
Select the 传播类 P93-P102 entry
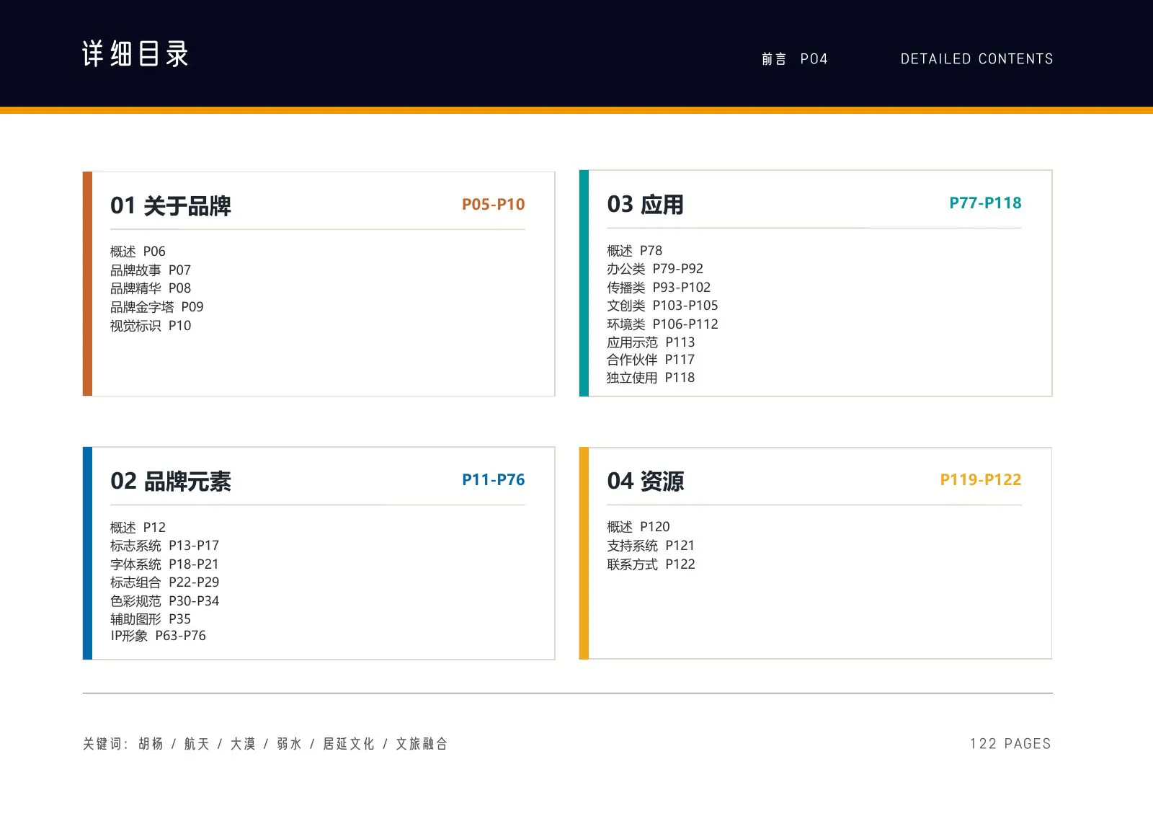pos(659,288)
